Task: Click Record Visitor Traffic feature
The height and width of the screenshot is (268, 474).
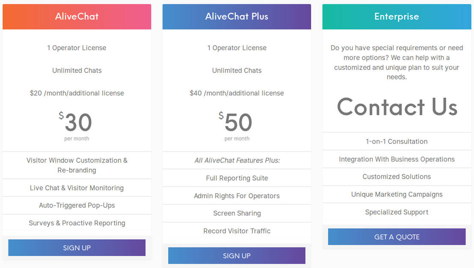Action: point(237,231)
